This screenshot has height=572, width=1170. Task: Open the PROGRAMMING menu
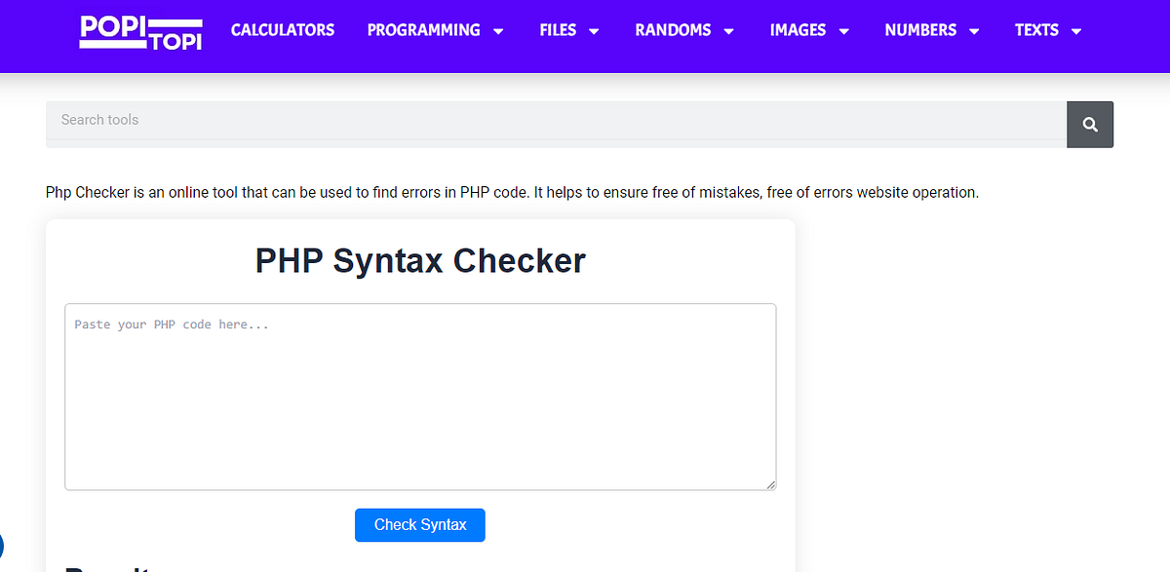pos(422,30)
